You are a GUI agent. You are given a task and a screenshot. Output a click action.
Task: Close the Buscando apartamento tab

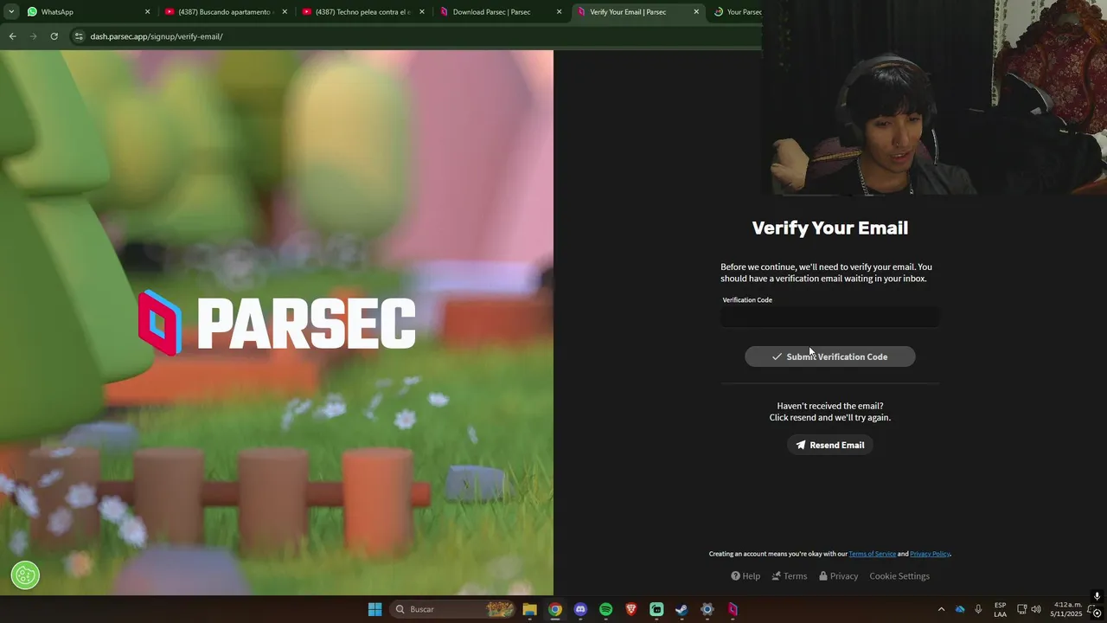pyautogui.click(x=285, y=12)
